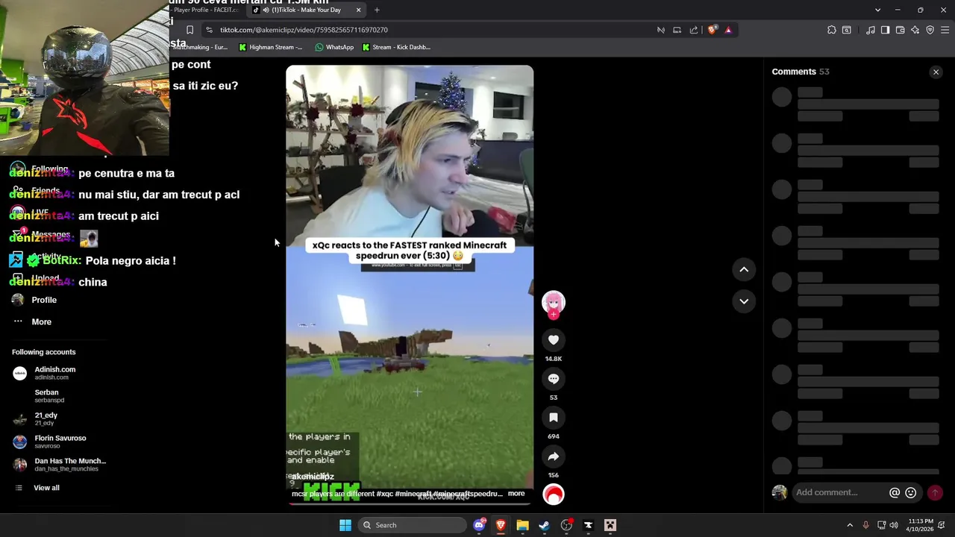Open the browser main menu icon

945,30
